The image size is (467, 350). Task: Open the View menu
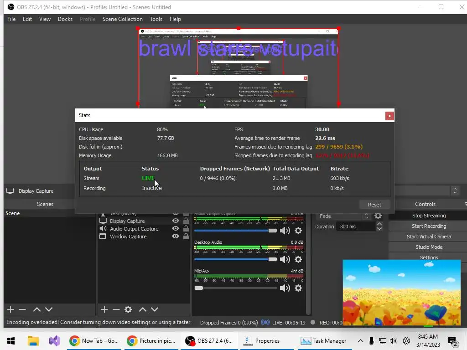45,19
